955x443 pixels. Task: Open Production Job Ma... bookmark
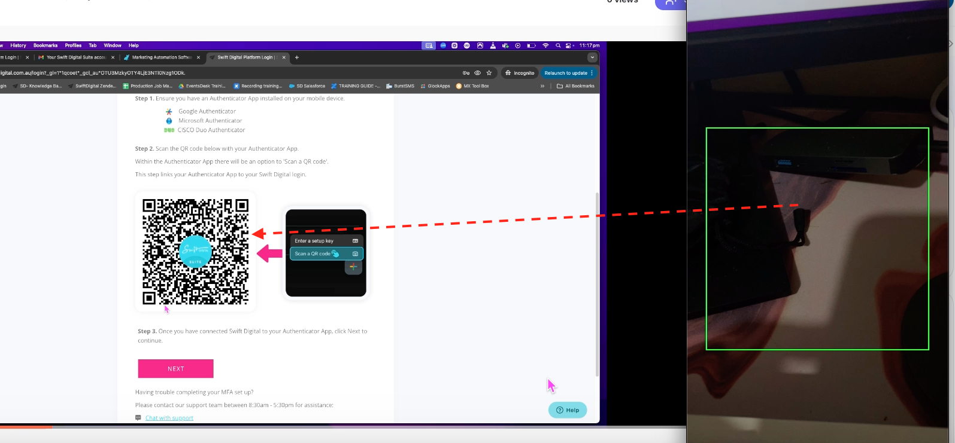point(147,86)
